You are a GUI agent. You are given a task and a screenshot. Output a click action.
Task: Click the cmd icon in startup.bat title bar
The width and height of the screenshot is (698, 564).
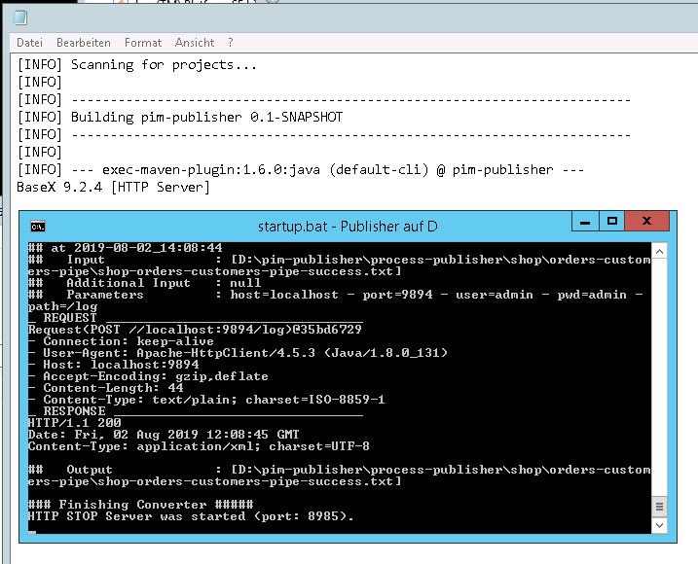pos(38,227)
